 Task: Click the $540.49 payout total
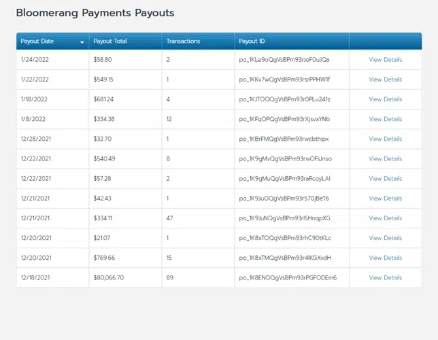[x=105, y=158]
